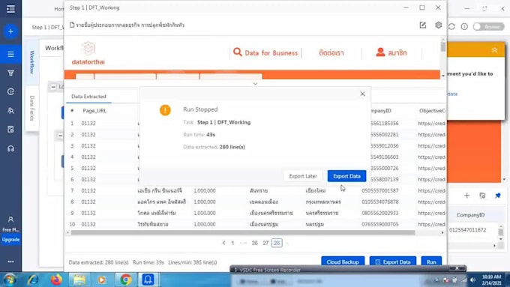Click the Upgrade button in sidebar
The height and width of the screenshot is (287, 510).
click(x=10, y=240)
